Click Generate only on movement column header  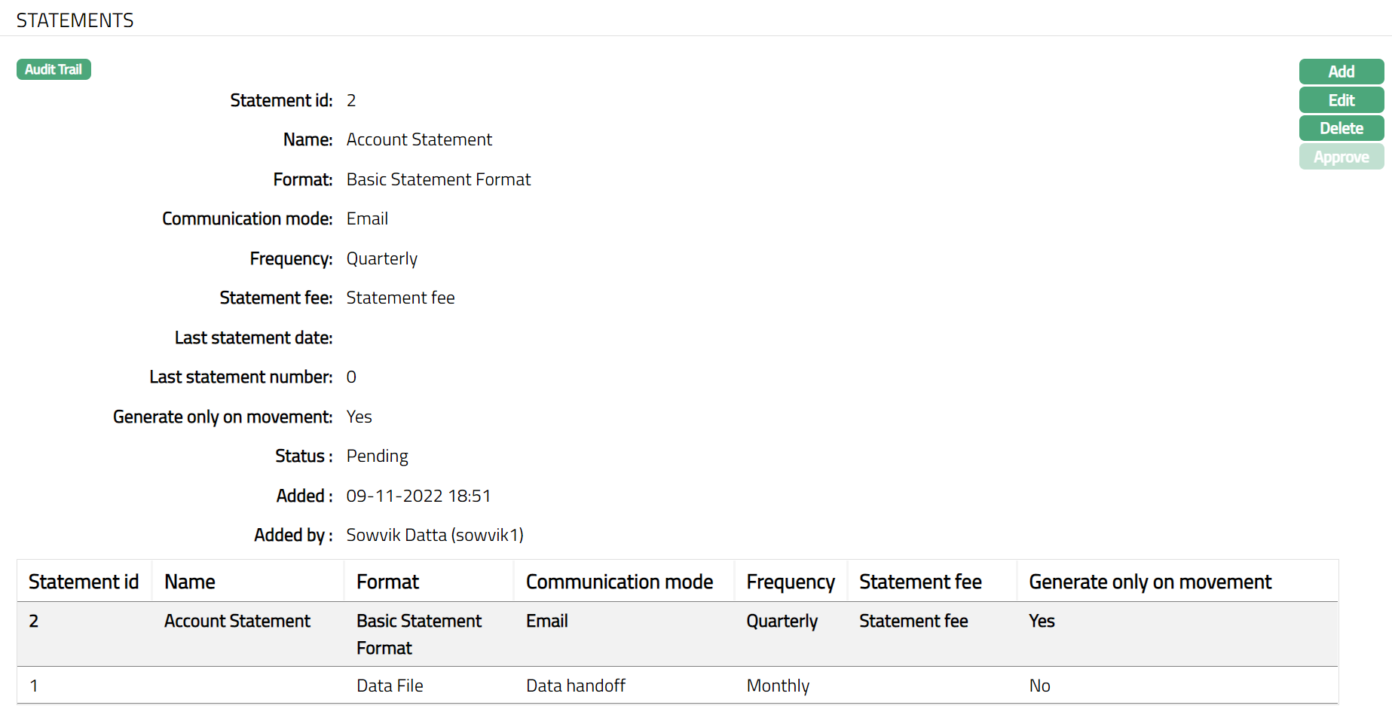click(x=1149, y=582)
